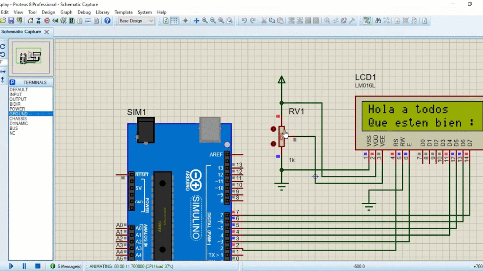Click the Paste from Clipboard icon
This screenshot has height=271, width=483.
click(x=280, y=21)
